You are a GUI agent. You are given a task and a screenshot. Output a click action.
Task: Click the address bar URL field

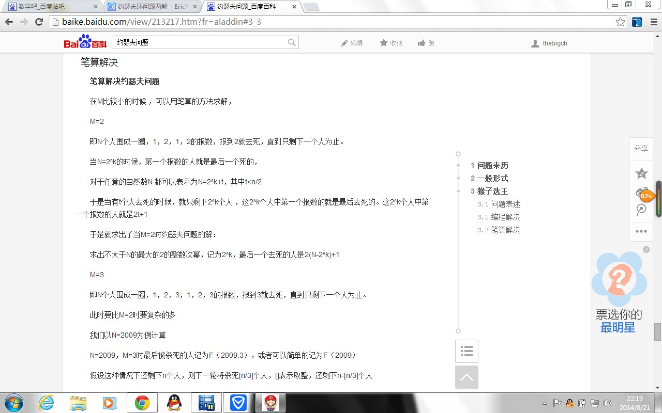coord(331,22)
